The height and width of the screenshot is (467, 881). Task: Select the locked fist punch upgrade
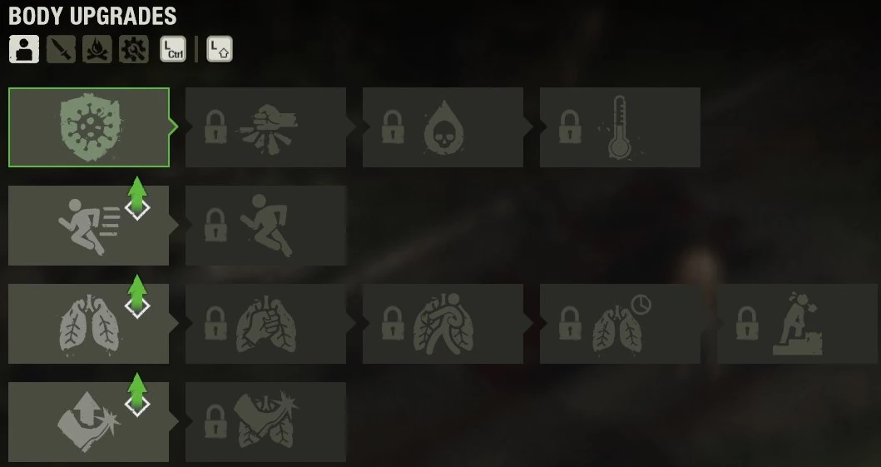(x=265, y=127)
